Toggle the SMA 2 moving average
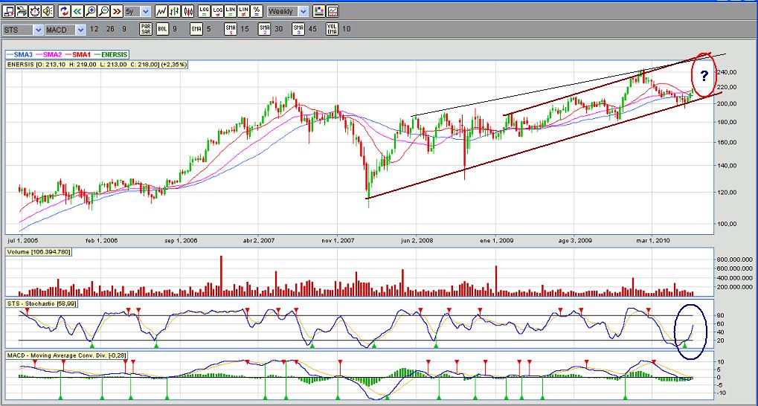 tap(264, 29)
